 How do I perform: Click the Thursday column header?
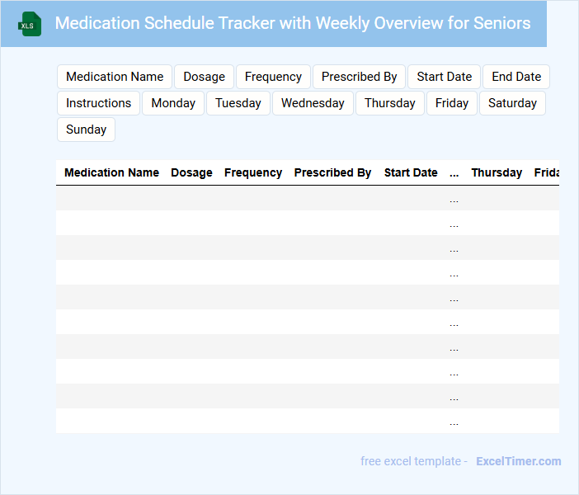[497, 172]
